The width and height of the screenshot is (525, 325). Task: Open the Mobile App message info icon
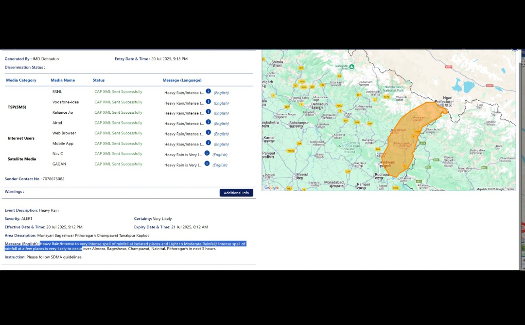pyautogui.click(x=208, y=143)
